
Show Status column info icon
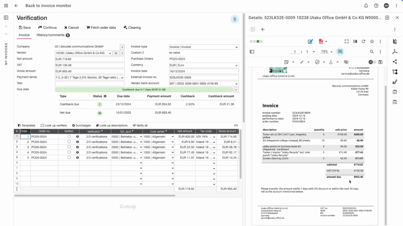[x=105, y=96]
